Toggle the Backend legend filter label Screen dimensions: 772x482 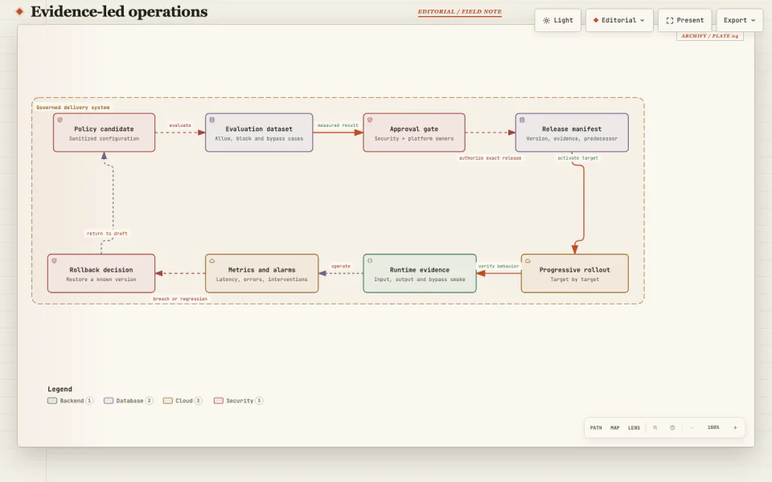[72, 401]
